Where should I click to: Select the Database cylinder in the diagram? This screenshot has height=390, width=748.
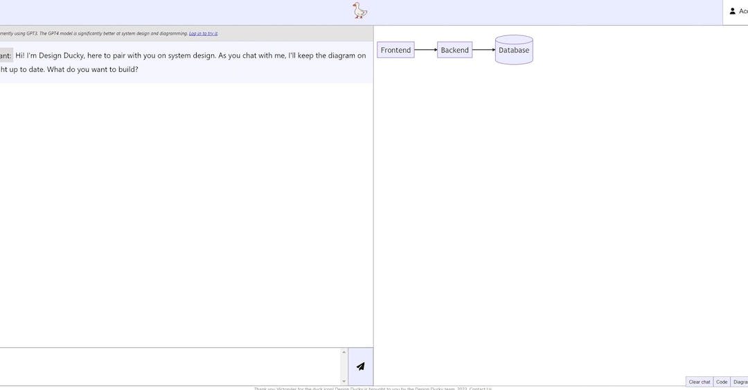click(514, 50)
